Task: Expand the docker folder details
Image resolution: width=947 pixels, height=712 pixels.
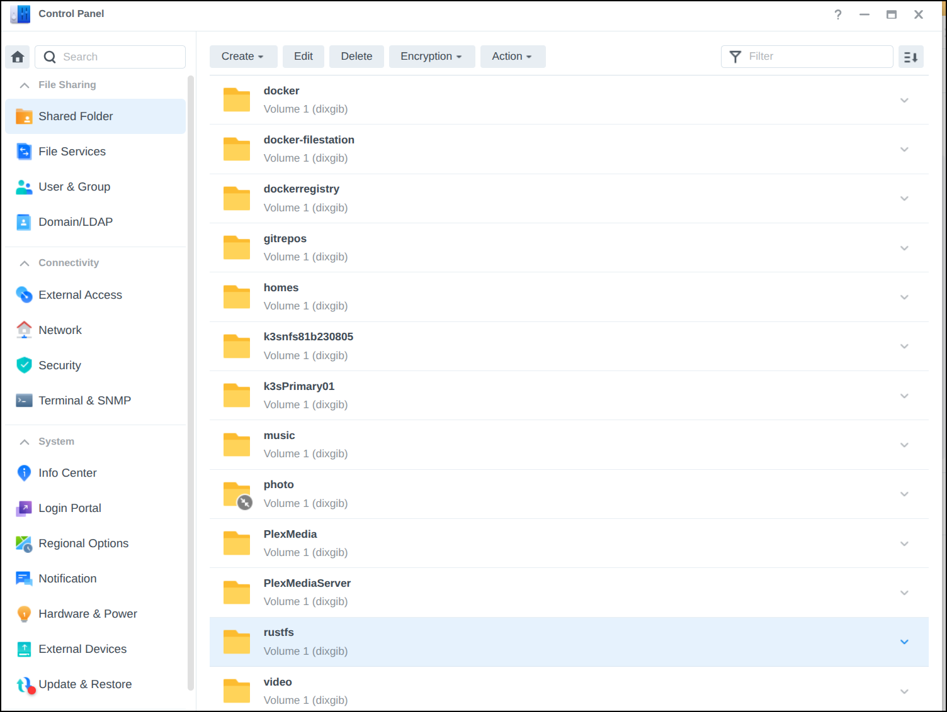Action: 904,100
